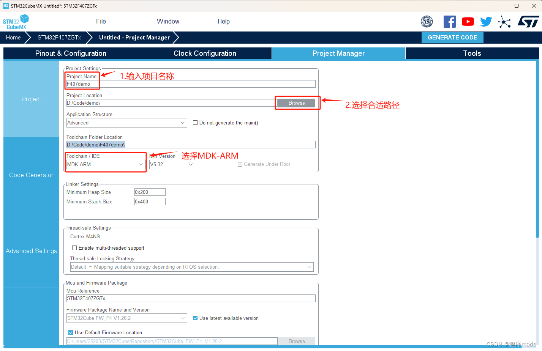Toggle the Generate Under Root checkbox
Screen dimensions: 542x351
[240, 164]
